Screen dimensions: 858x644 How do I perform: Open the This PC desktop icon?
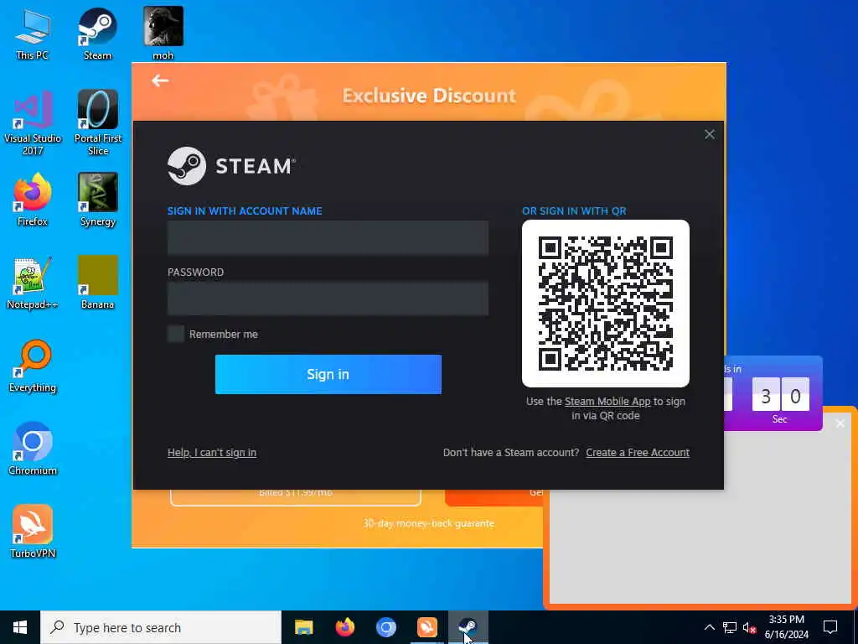(33, 34)
